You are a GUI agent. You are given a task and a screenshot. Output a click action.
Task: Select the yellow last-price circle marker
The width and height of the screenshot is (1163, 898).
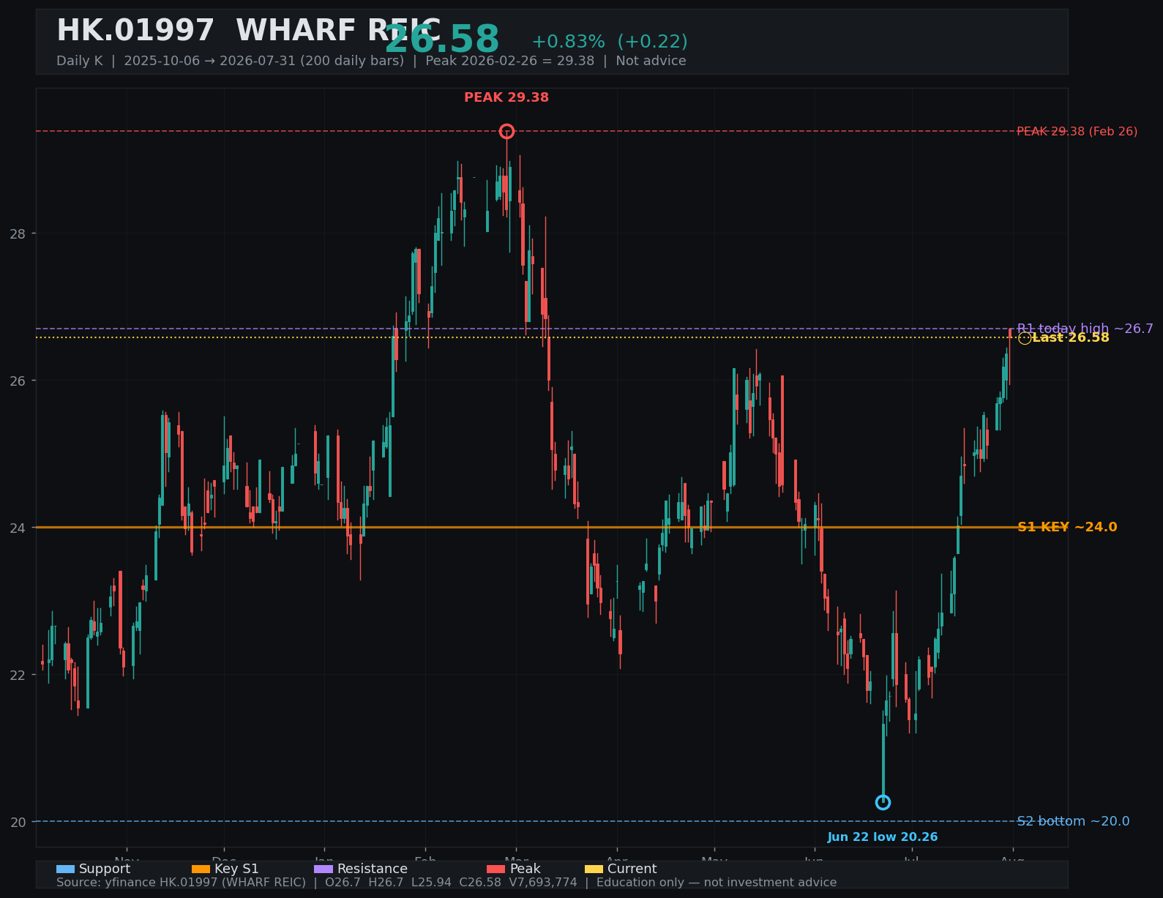[x=1025, y=338]
